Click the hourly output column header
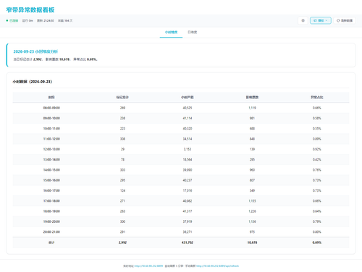 (x=188, y=97)
